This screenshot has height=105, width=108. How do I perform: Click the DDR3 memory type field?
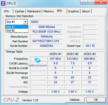pos(63,22)
